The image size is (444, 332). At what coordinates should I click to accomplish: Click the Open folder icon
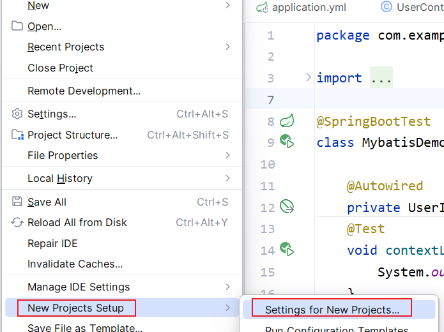17,26
